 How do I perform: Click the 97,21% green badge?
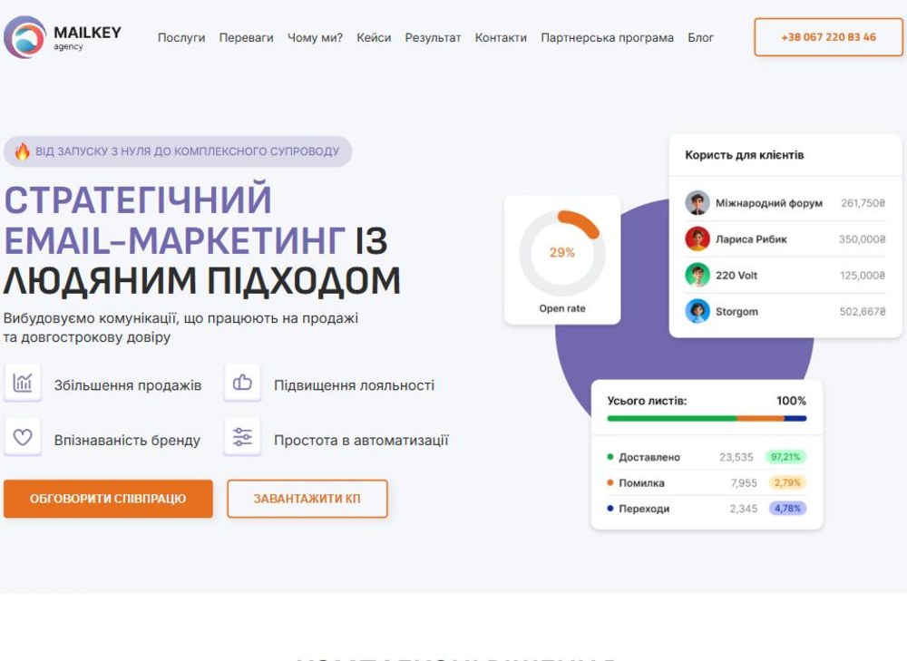[x=785, y=457]
